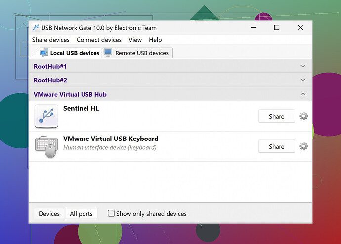Click the VMware Virtual USB Hub header text
This screenshot has height=244, width=341.
pyautogui.click(x=70, y=94)
